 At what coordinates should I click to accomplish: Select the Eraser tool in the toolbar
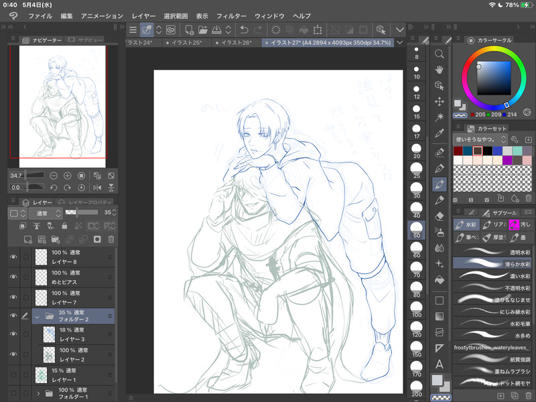[440, 216]
